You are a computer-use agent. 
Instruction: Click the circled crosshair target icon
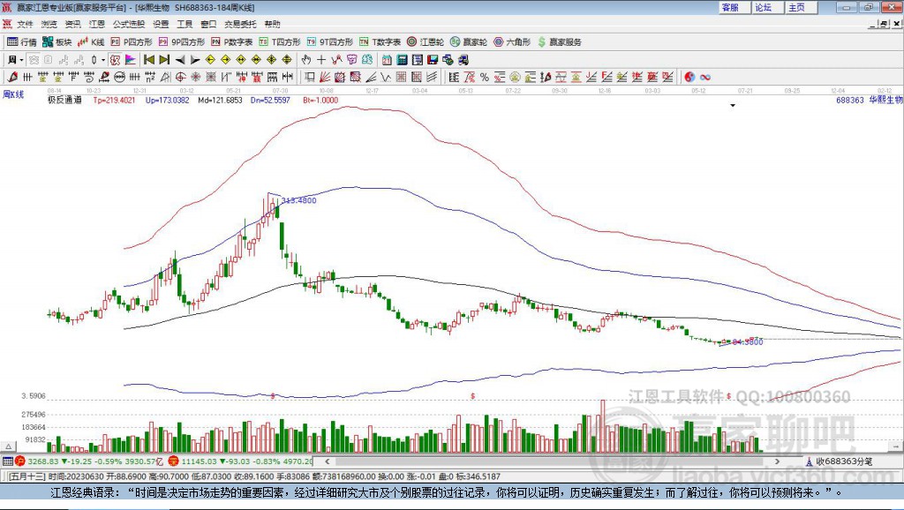click(180, 78)
